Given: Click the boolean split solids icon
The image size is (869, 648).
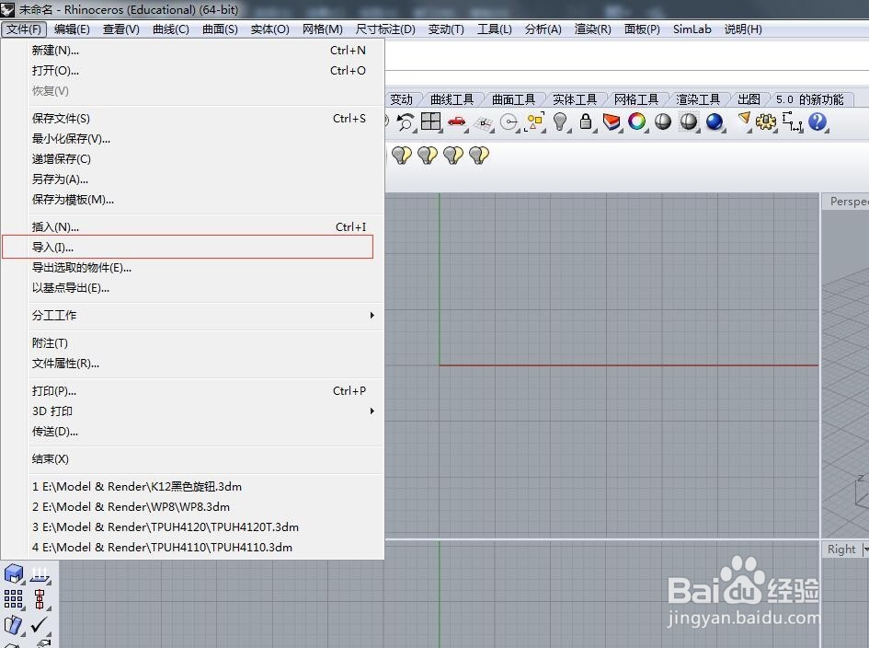Looking at the screenshot, I should pos(13,625).
